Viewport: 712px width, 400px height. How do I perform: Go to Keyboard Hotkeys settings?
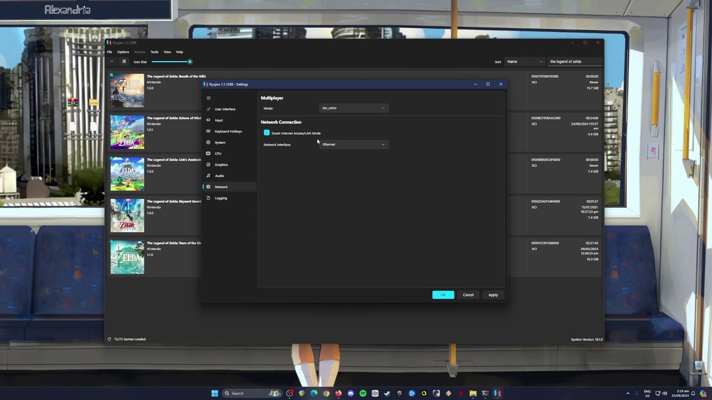coord(229,131)
